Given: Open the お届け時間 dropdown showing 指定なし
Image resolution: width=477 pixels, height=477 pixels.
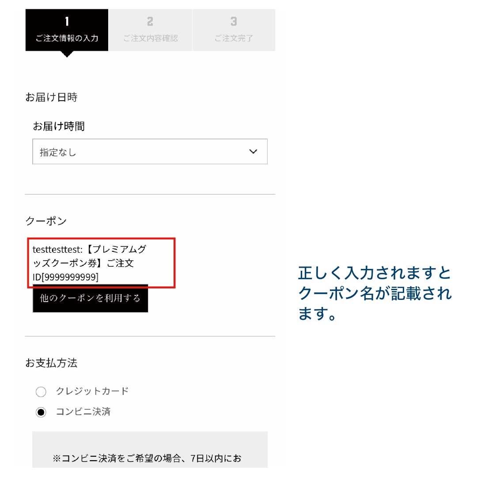Looking at the screenshot, I should coord(150,151).
